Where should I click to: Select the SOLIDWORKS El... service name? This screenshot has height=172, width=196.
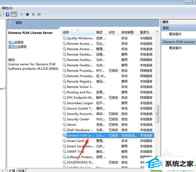tap(80, 162)
